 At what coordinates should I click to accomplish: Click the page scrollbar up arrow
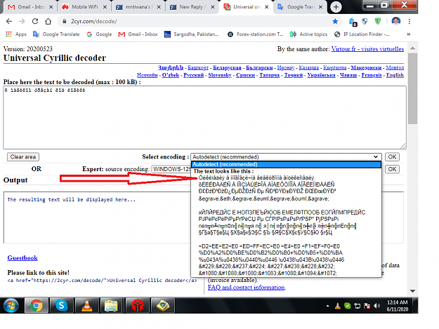(x=412, y=48)
